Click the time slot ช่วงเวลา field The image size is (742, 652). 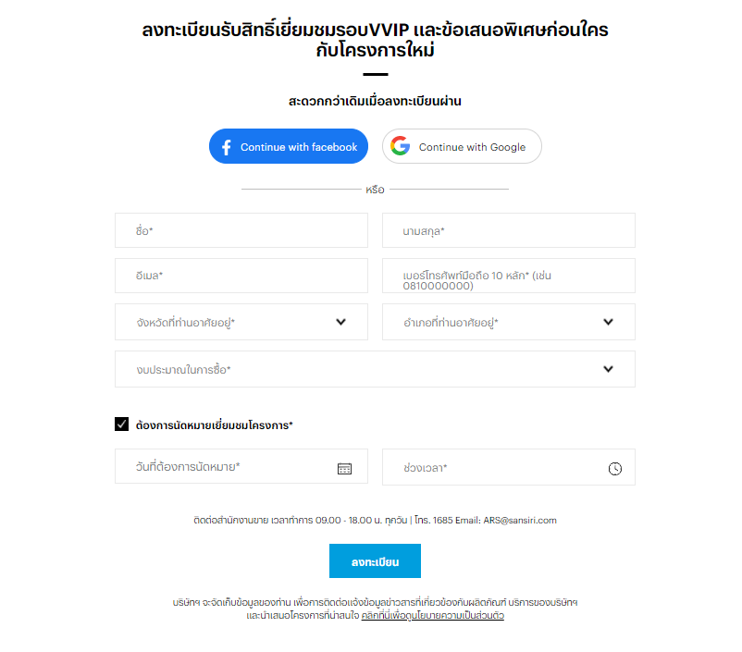click(x=509, y=467)
